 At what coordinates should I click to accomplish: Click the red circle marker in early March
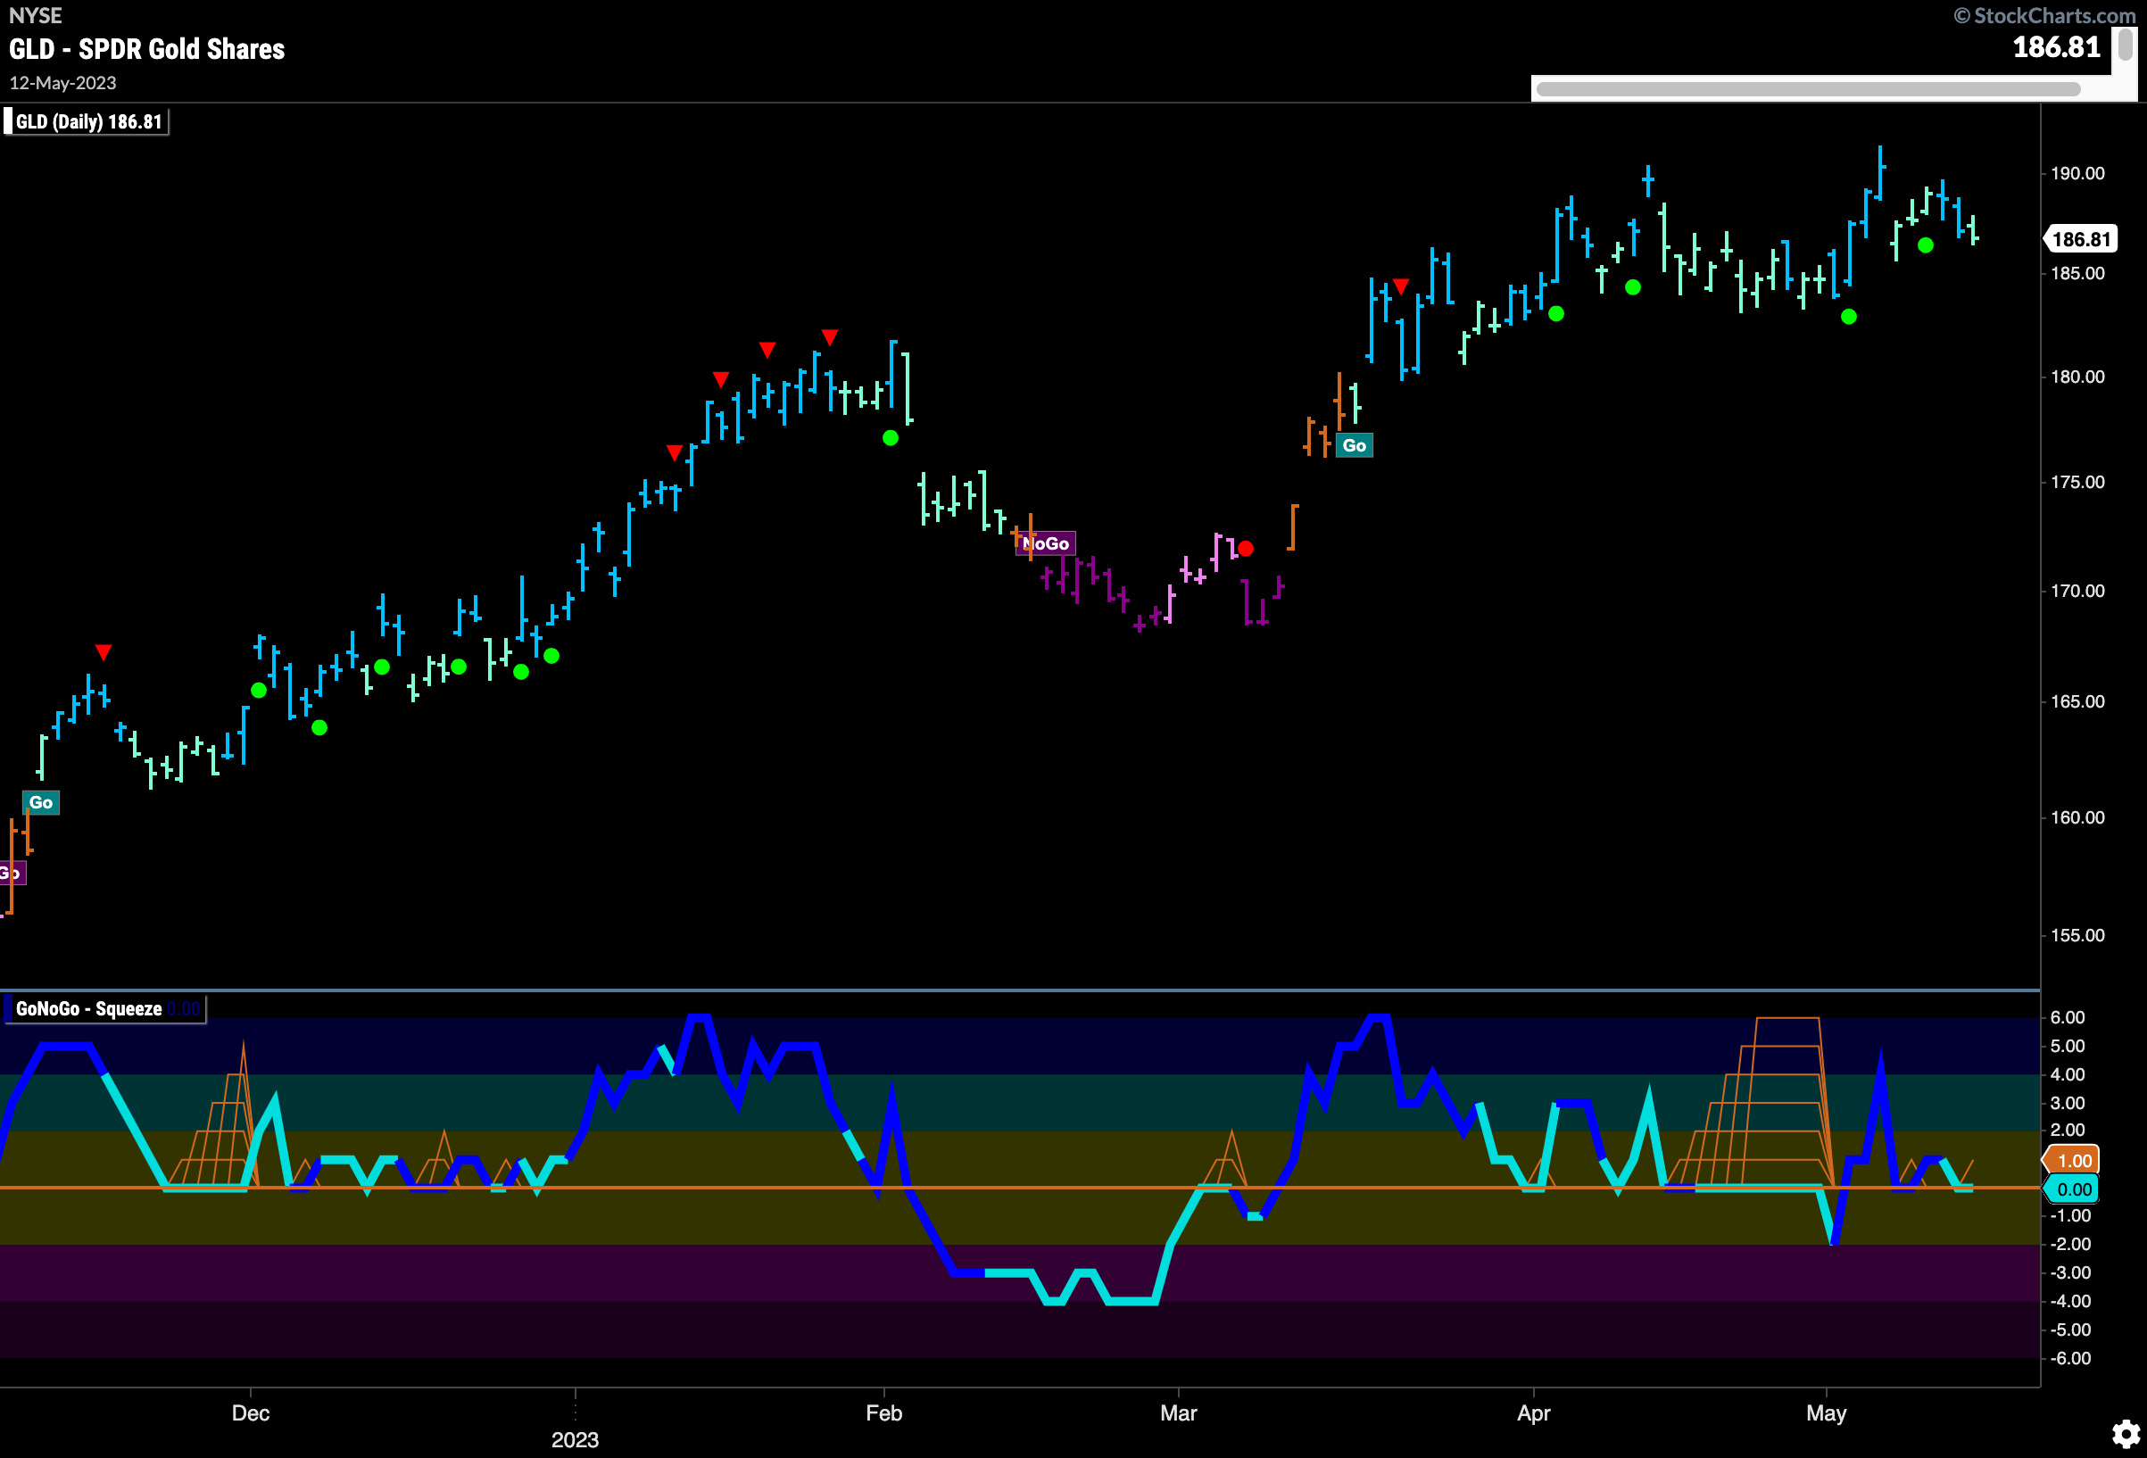(1246, 549)
